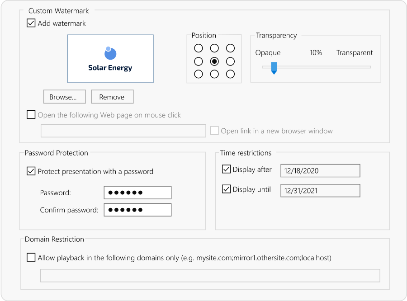Remove the current watermark image
Viewport: 407px width, 301px height.
point(112,96)
